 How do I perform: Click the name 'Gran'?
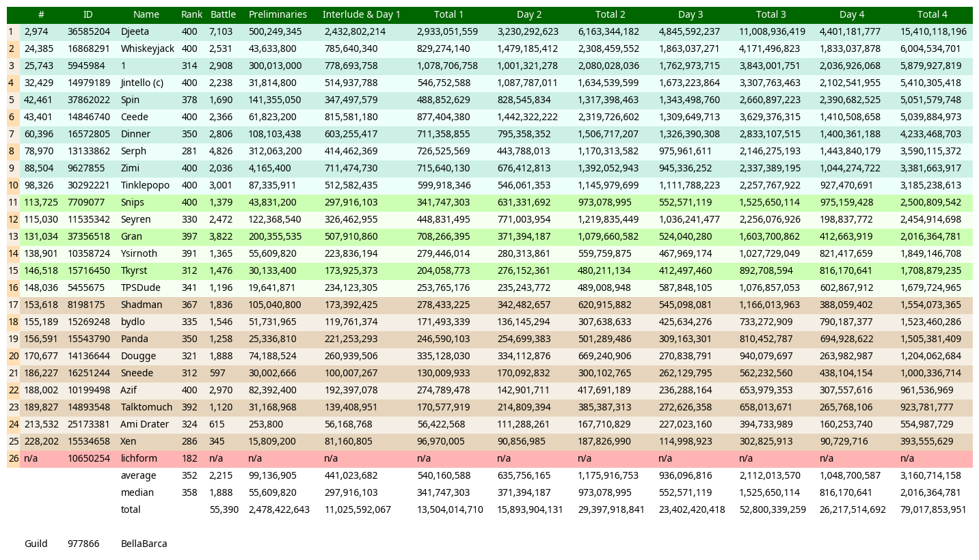coord(131,236)
